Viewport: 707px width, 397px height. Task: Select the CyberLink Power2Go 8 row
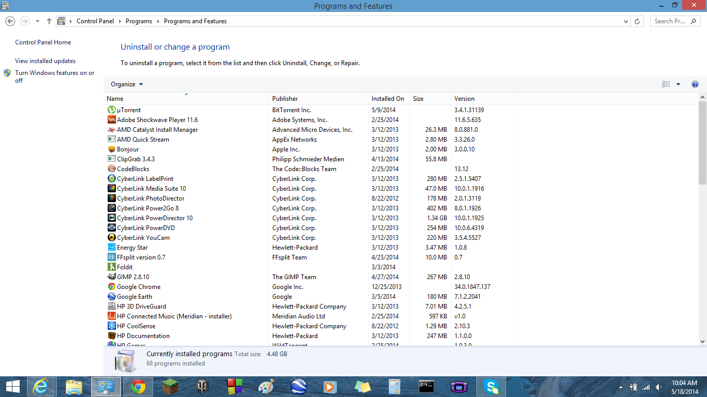(x=311, y=208)
